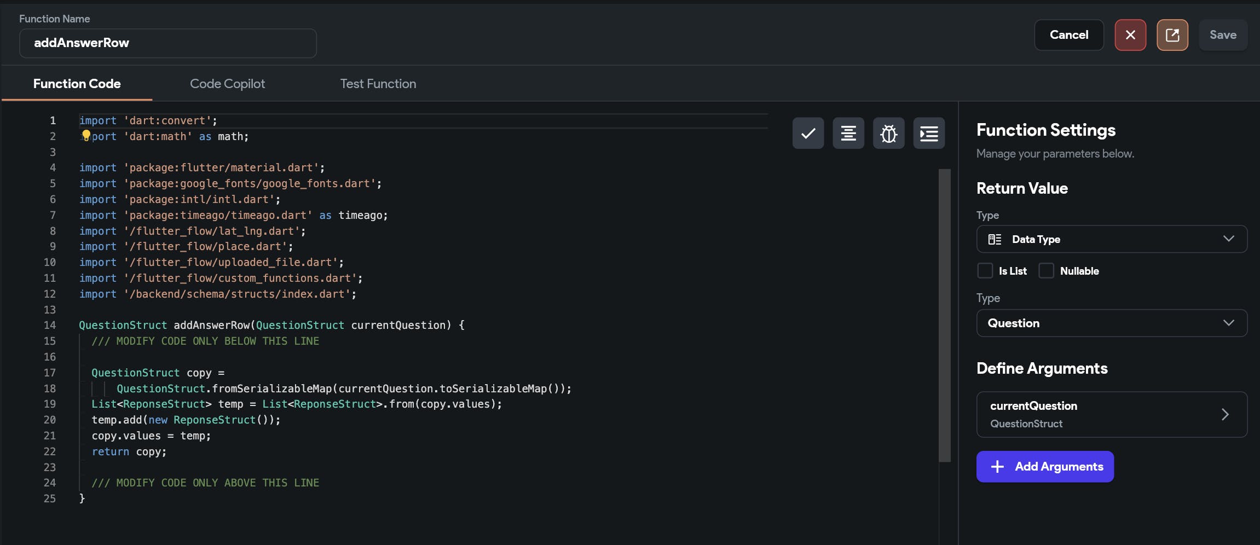Click the red X discard button
This screenshot has height=545, width=1260.
click(x=1130, y=35)
